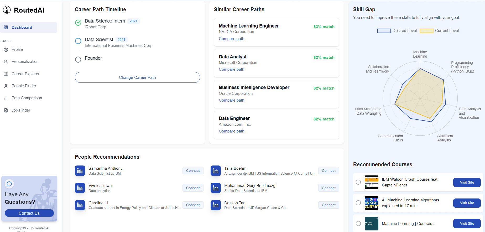
Task: Click the green checkmark beside Data Science Intern
Action: click(x=78, y=23)
